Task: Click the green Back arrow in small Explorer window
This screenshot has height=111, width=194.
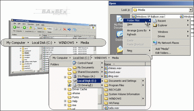Action: click(15, 27)
